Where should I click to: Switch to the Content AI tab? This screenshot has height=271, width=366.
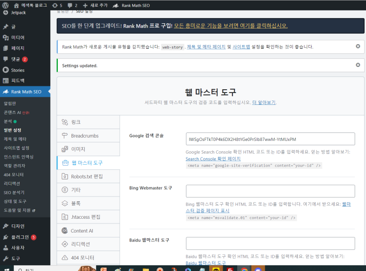click(x=88, y=231)
